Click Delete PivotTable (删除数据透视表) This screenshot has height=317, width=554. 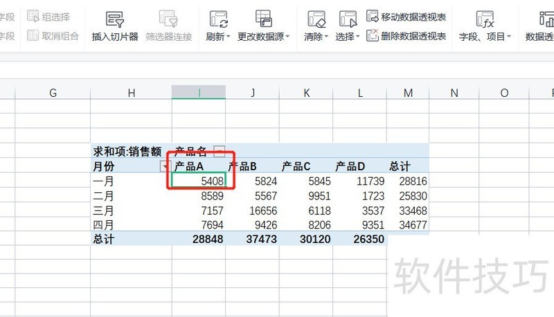[406, 36]
